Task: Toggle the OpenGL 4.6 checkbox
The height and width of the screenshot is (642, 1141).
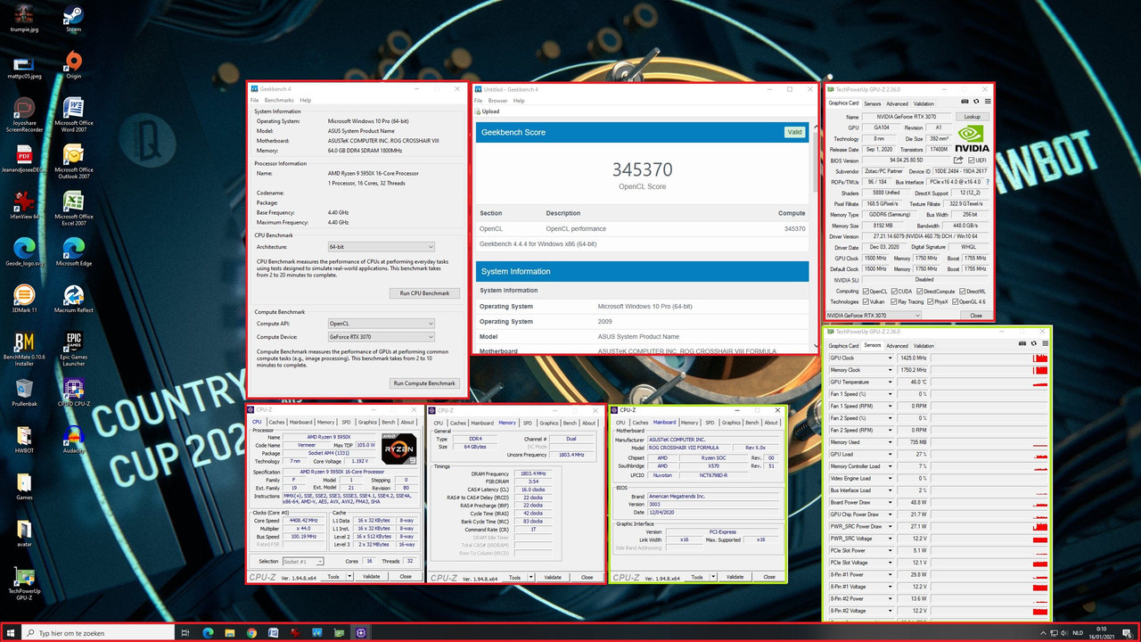Action: [x=956, y=301]
